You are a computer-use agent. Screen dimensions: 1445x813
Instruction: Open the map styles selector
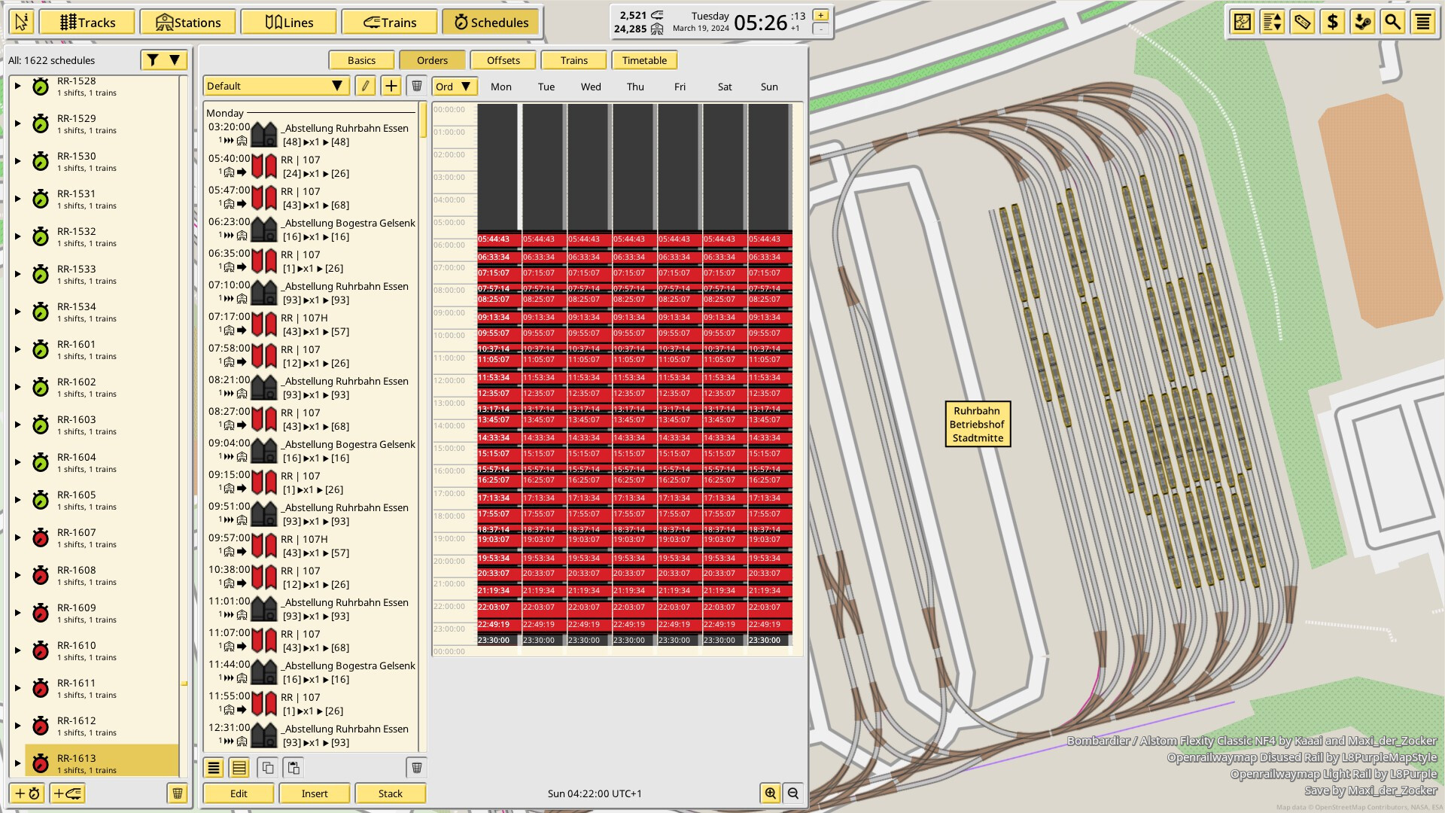pyautogui.click(x=1242, y=23)
